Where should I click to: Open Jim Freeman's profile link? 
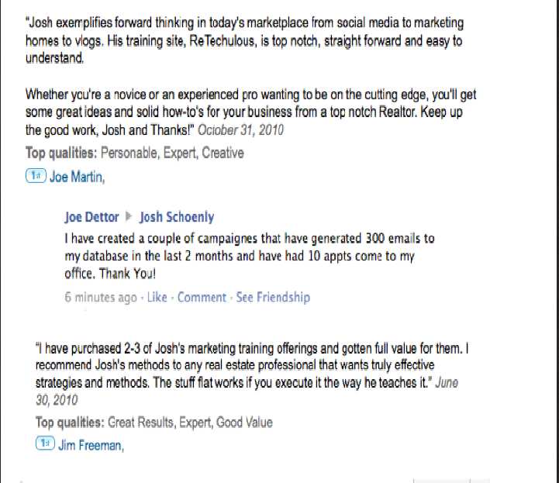click(x=89, y=445)
